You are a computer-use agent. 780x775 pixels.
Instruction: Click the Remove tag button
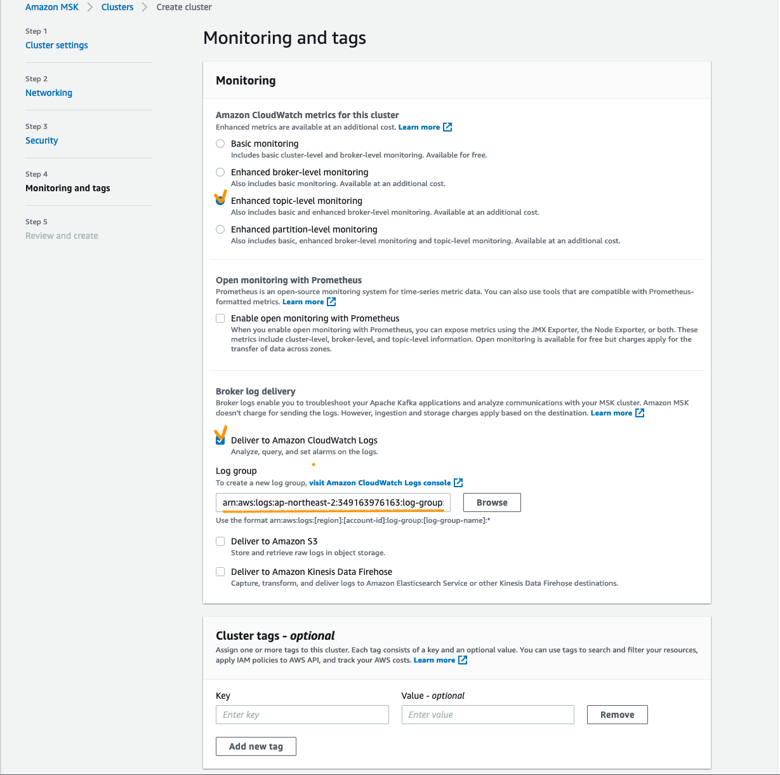(x=617, y=715)
